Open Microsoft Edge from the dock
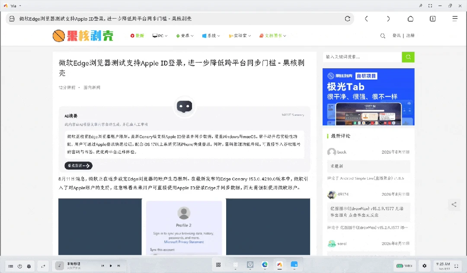The image size is (467, 273). [x=265, y=265]
